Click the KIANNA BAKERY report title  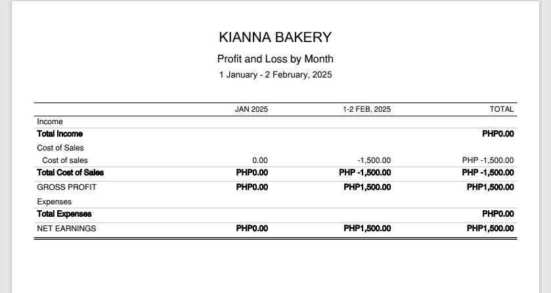[x=275, y=37]
